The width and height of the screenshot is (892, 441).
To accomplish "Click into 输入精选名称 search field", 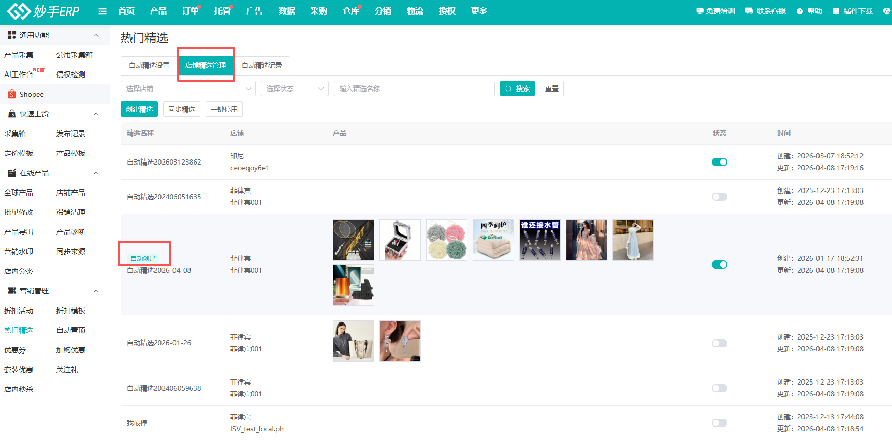I will click(x=414, y=89).
